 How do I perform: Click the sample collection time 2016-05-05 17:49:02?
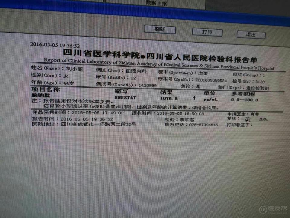[x=98, y=113]
